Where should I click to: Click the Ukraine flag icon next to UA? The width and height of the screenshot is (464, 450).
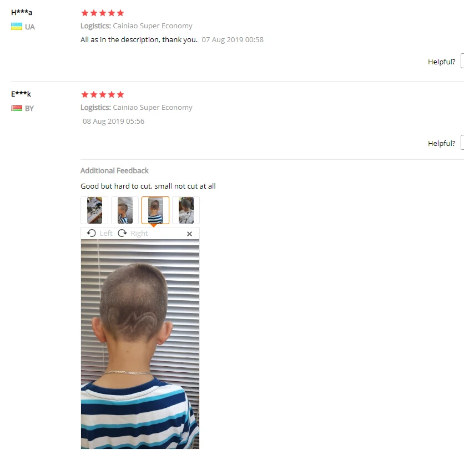pos(17,27)
